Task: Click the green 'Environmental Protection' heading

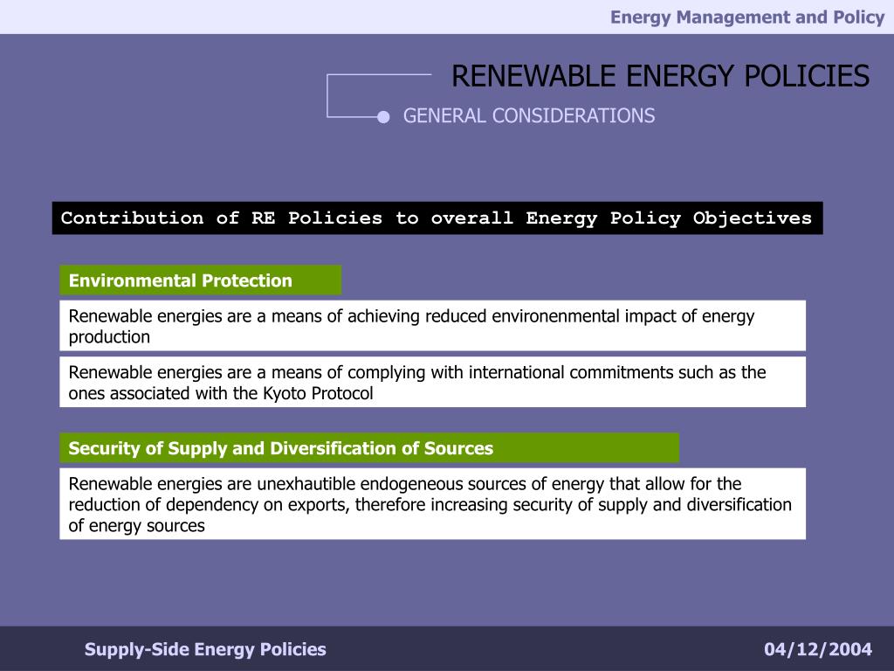Action: pyautogui.click(x=201, y=280)
